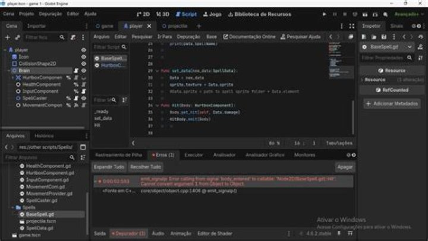Load a resource from Inspector toolbar
The height and width of the screenshot is (241, 428).
[x=374, y=37]
